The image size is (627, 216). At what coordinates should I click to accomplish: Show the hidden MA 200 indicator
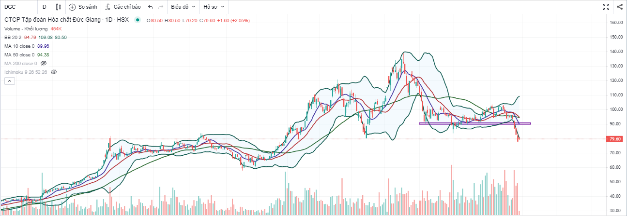(43, 63)
